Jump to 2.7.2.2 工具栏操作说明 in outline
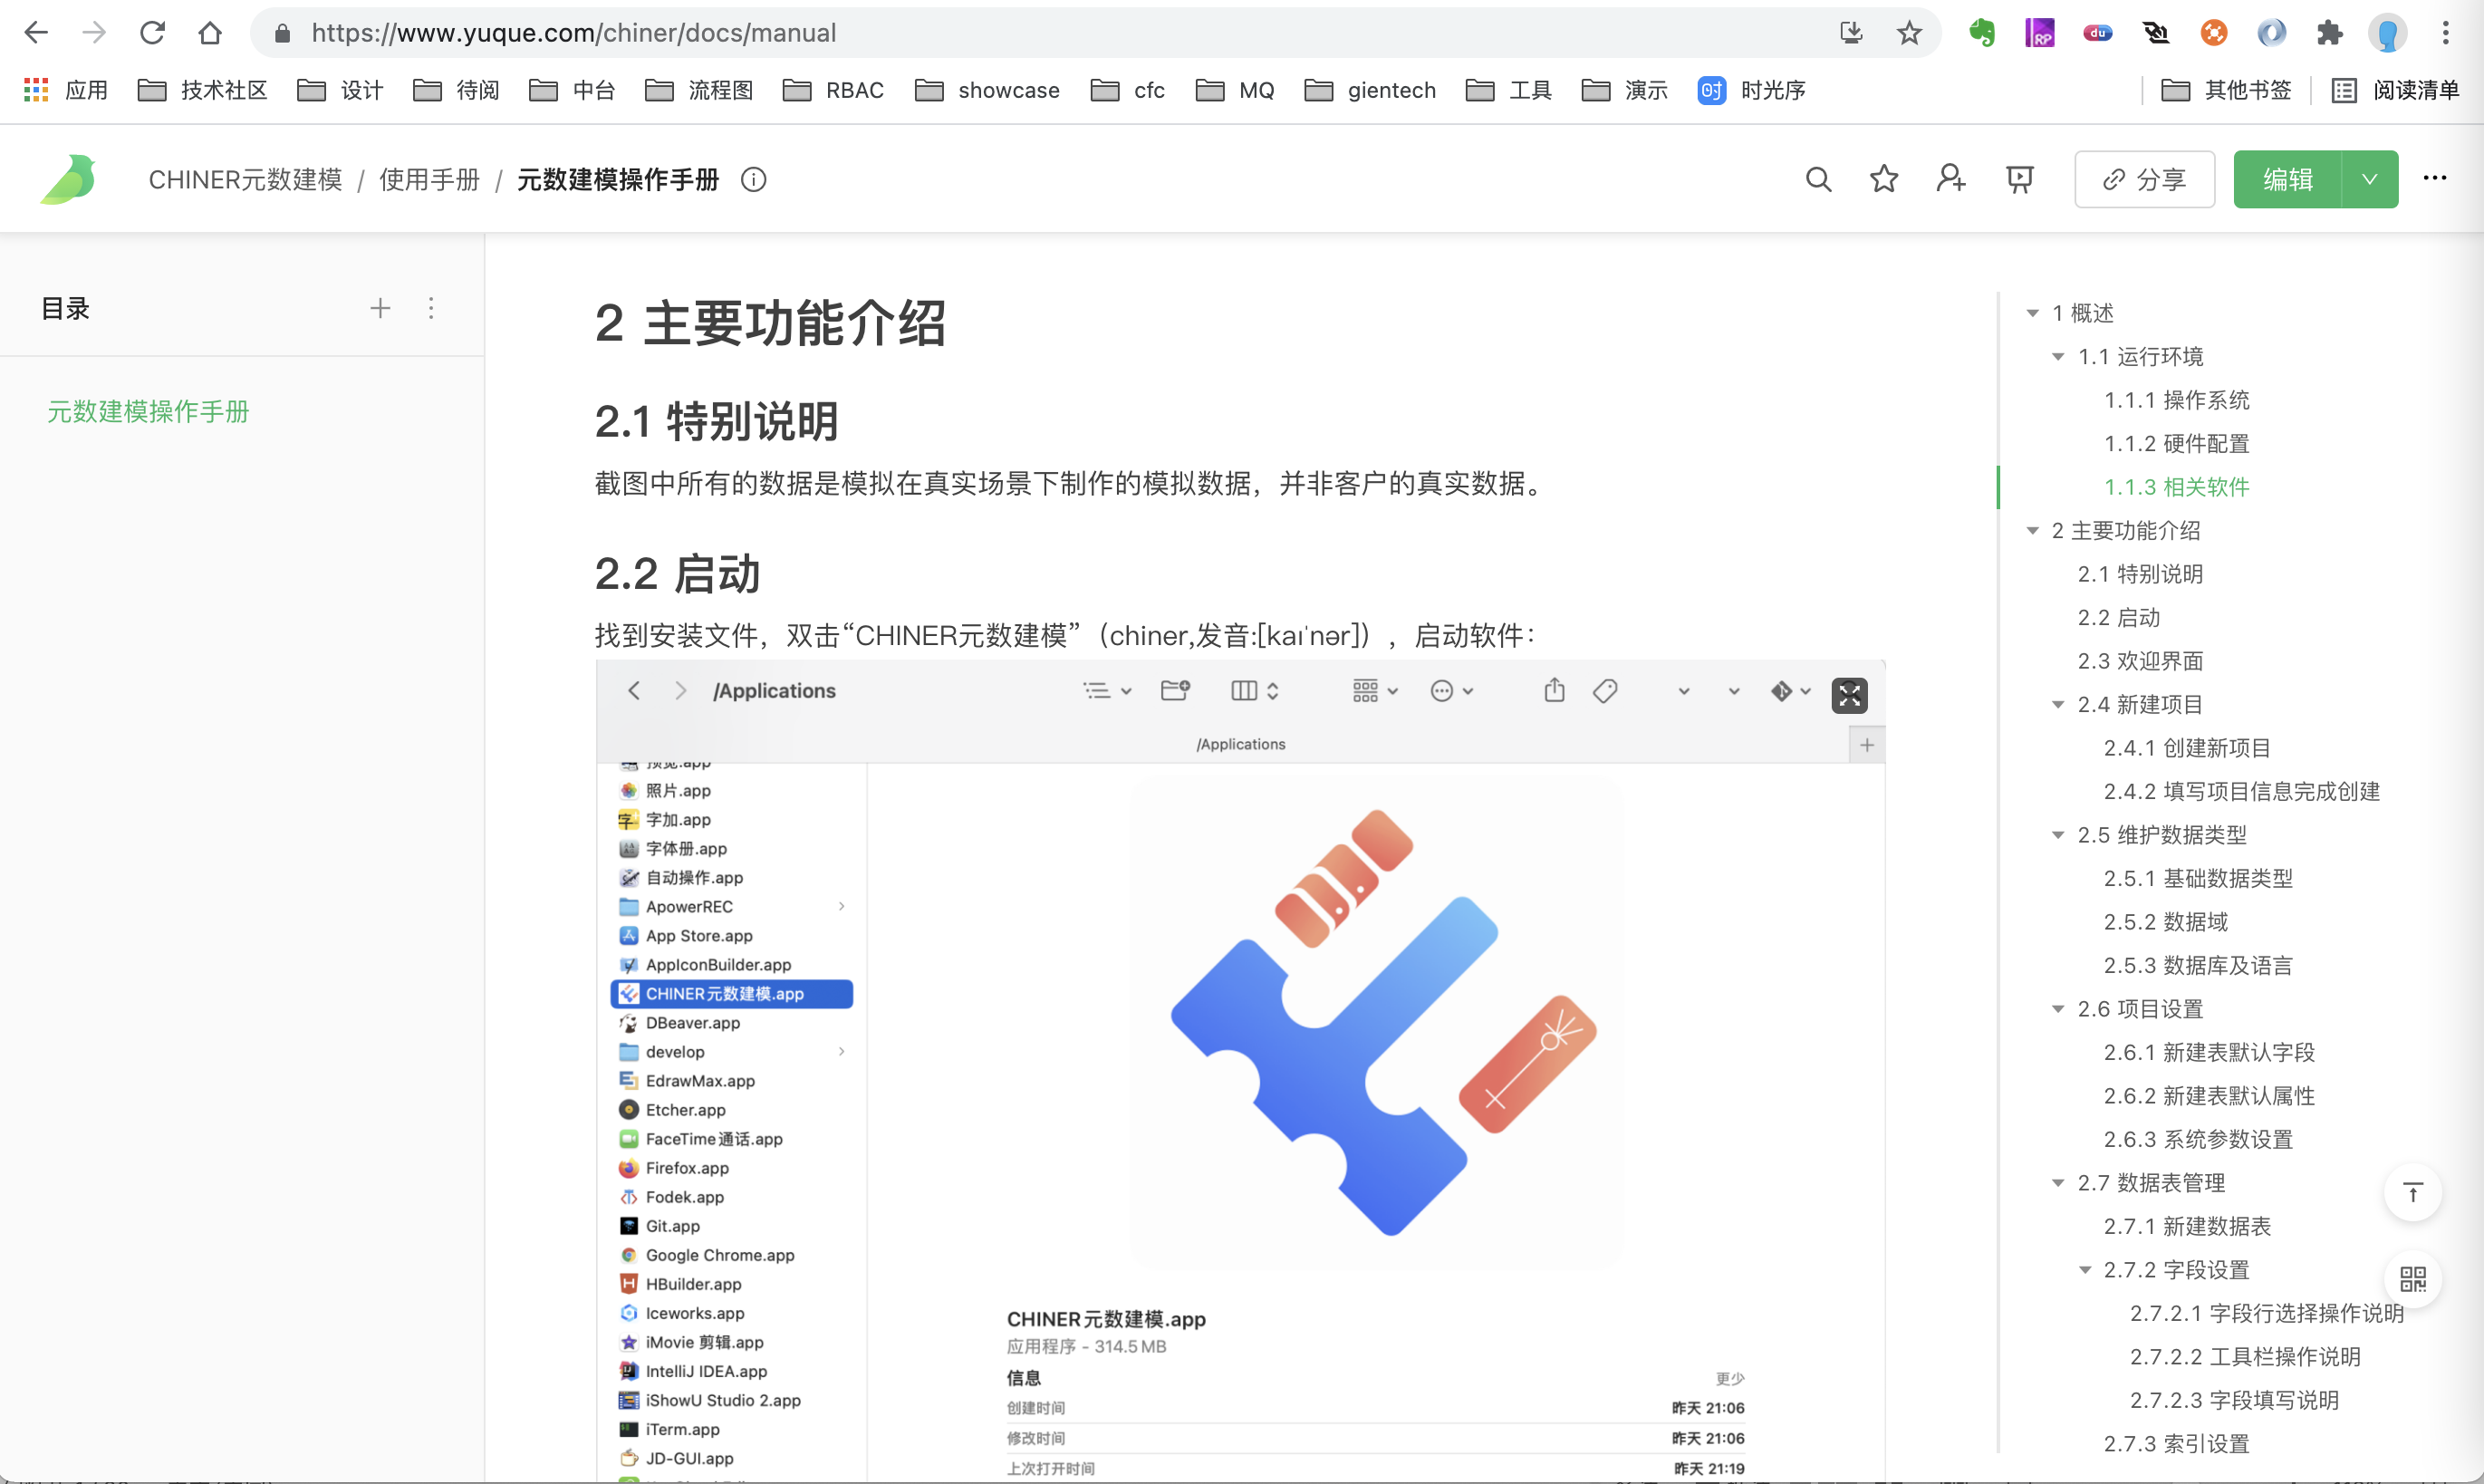 pos(2244,1357)
